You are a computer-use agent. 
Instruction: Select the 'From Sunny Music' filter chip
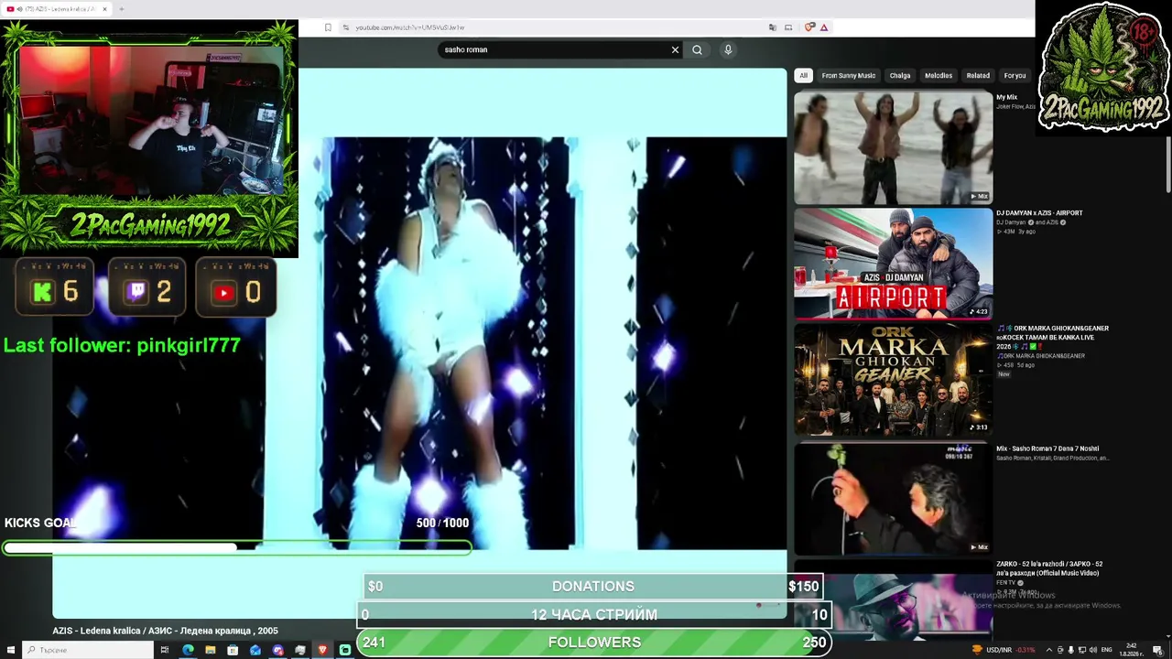point(849,76)
